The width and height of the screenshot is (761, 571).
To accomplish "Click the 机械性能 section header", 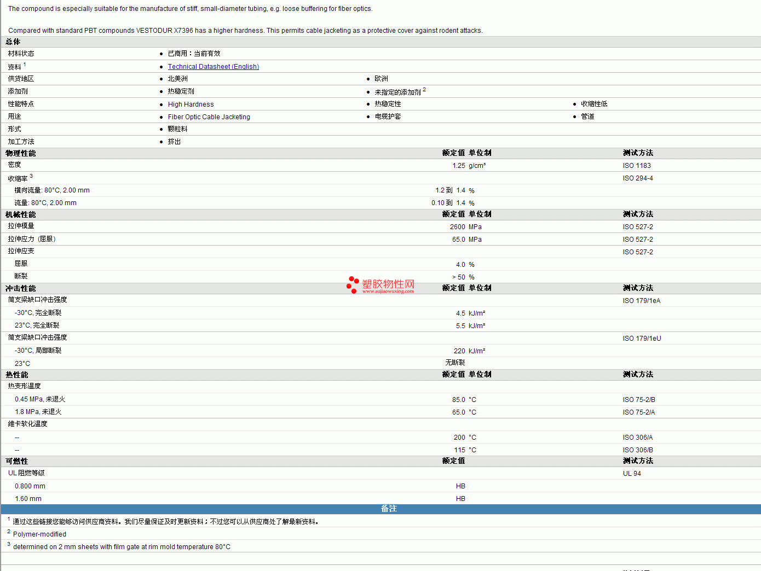I will click(x=21, y=215).
